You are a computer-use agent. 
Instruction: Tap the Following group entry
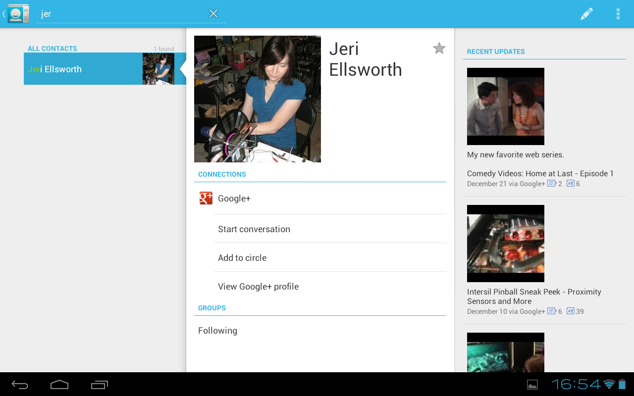coord(320,331)
